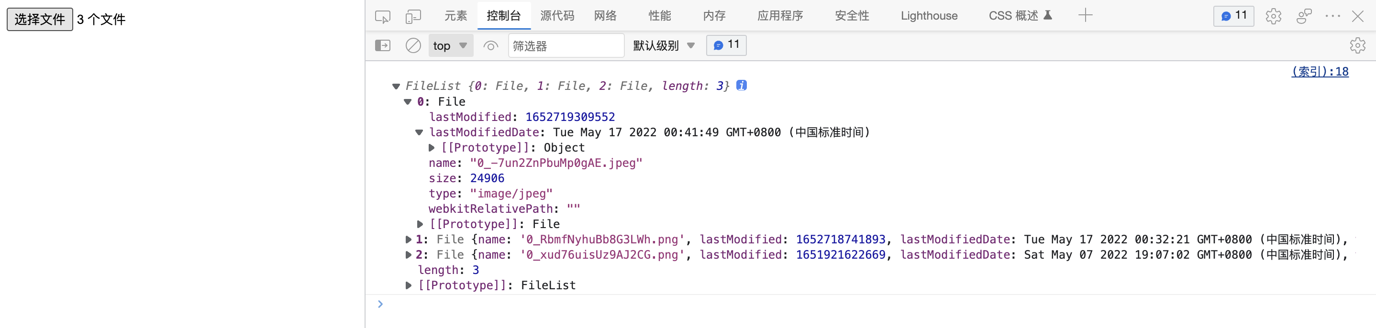Open the feedback person icon

(1304, 16)
